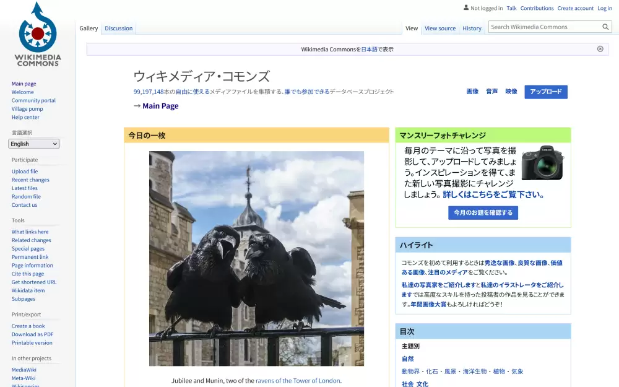
Task: Follow the ravens of the Tower of London link
Action: [298, 380]
